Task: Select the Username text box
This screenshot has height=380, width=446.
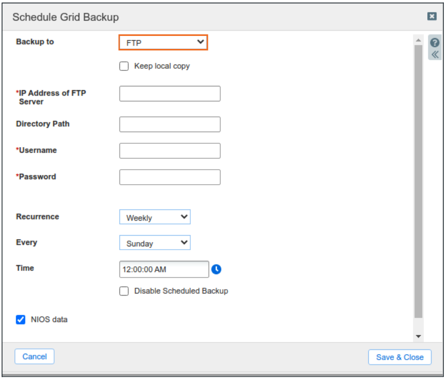Action: [169, 151]
